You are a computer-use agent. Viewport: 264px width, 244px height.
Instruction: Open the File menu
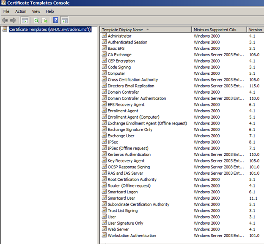(x=6, y=11)
